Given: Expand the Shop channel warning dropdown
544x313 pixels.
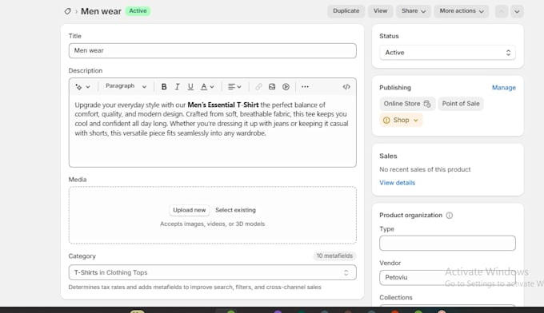Looking at the screenshot, I should pyautogui.click(x=416, y=120).
